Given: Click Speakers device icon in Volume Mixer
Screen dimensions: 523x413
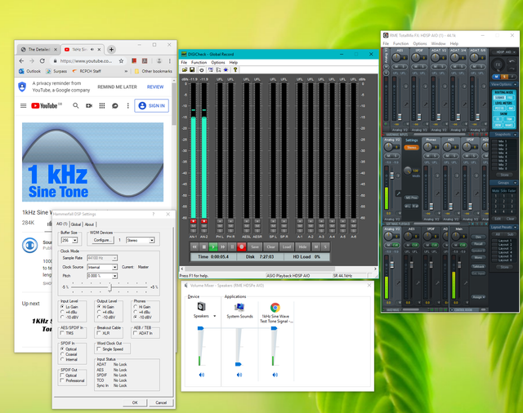Looking at the screenshot, I should (x=201, y=306).
